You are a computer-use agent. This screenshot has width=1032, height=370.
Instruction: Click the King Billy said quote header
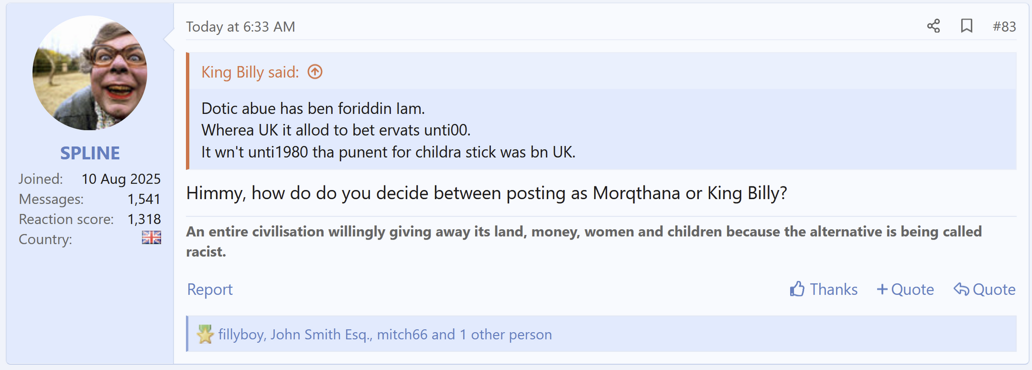250,72
